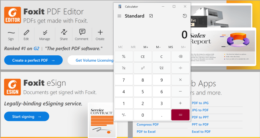Viewport: 260px width, 138px height.
Task: Click digit 4 on Calculator
Action: (x=124, y=92)
